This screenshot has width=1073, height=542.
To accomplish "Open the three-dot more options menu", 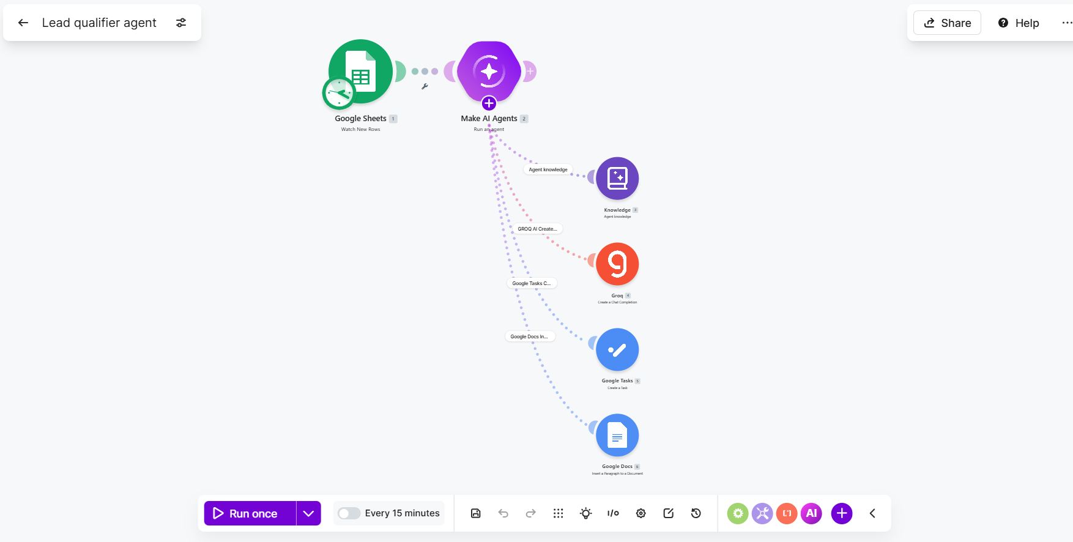I will 1066,23.
